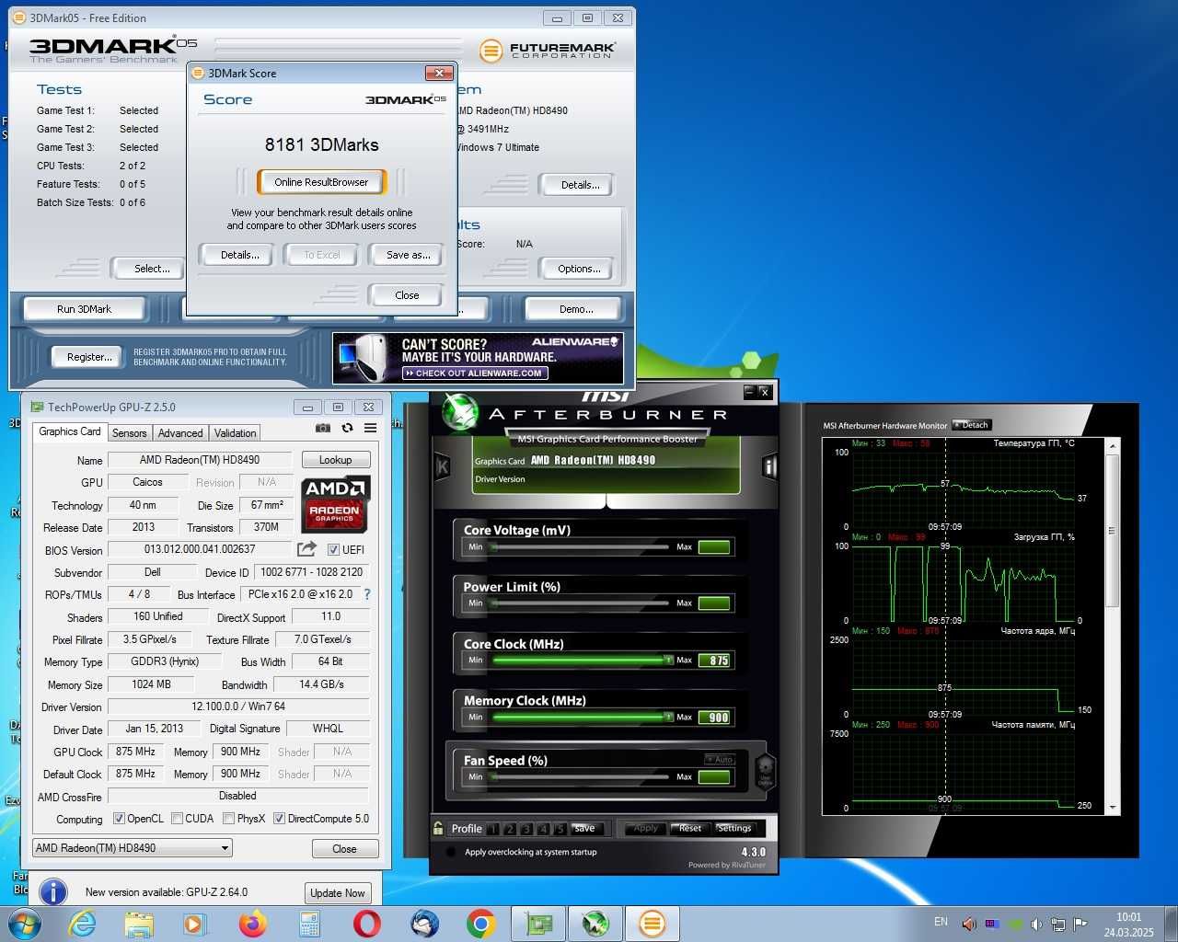Toggle fan speed Auto button
Image resolution: width=1178 pixels, height=942 pixels.
720,759
